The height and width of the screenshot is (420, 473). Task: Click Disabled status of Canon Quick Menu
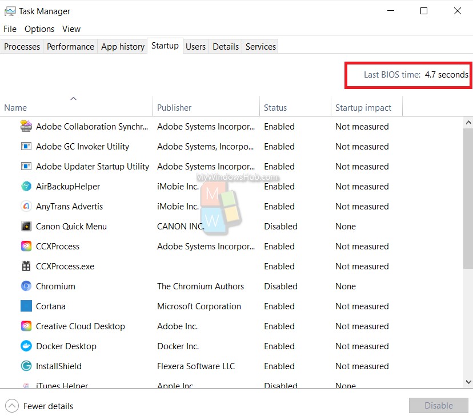click(x=280, y=227)
